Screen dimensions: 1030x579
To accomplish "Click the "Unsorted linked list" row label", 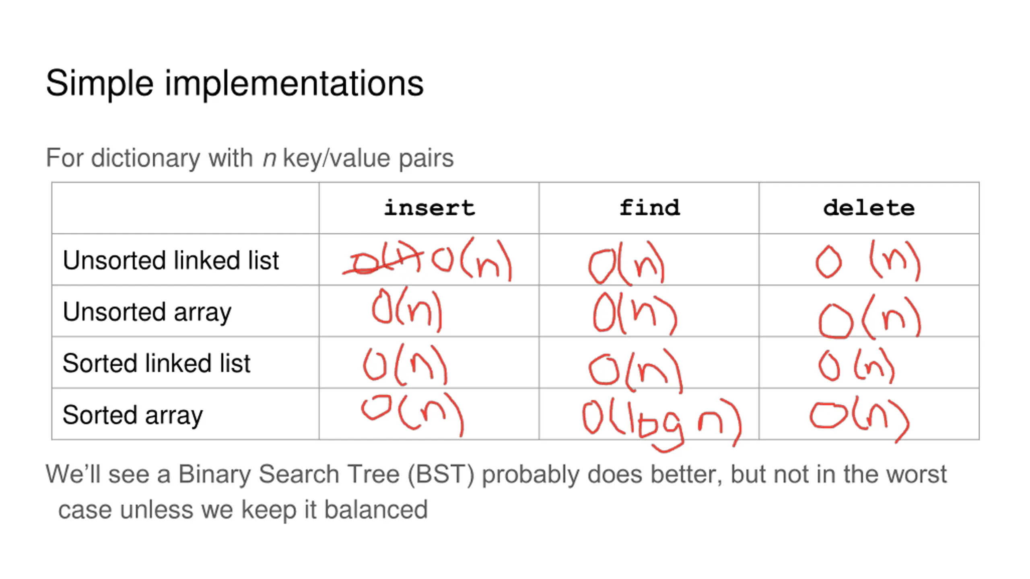I will [x=171, y=260].
